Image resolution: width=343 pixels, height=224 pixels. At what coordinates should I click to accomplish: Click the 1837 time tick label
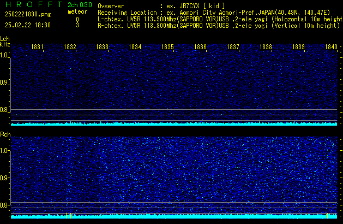(233, 47)
